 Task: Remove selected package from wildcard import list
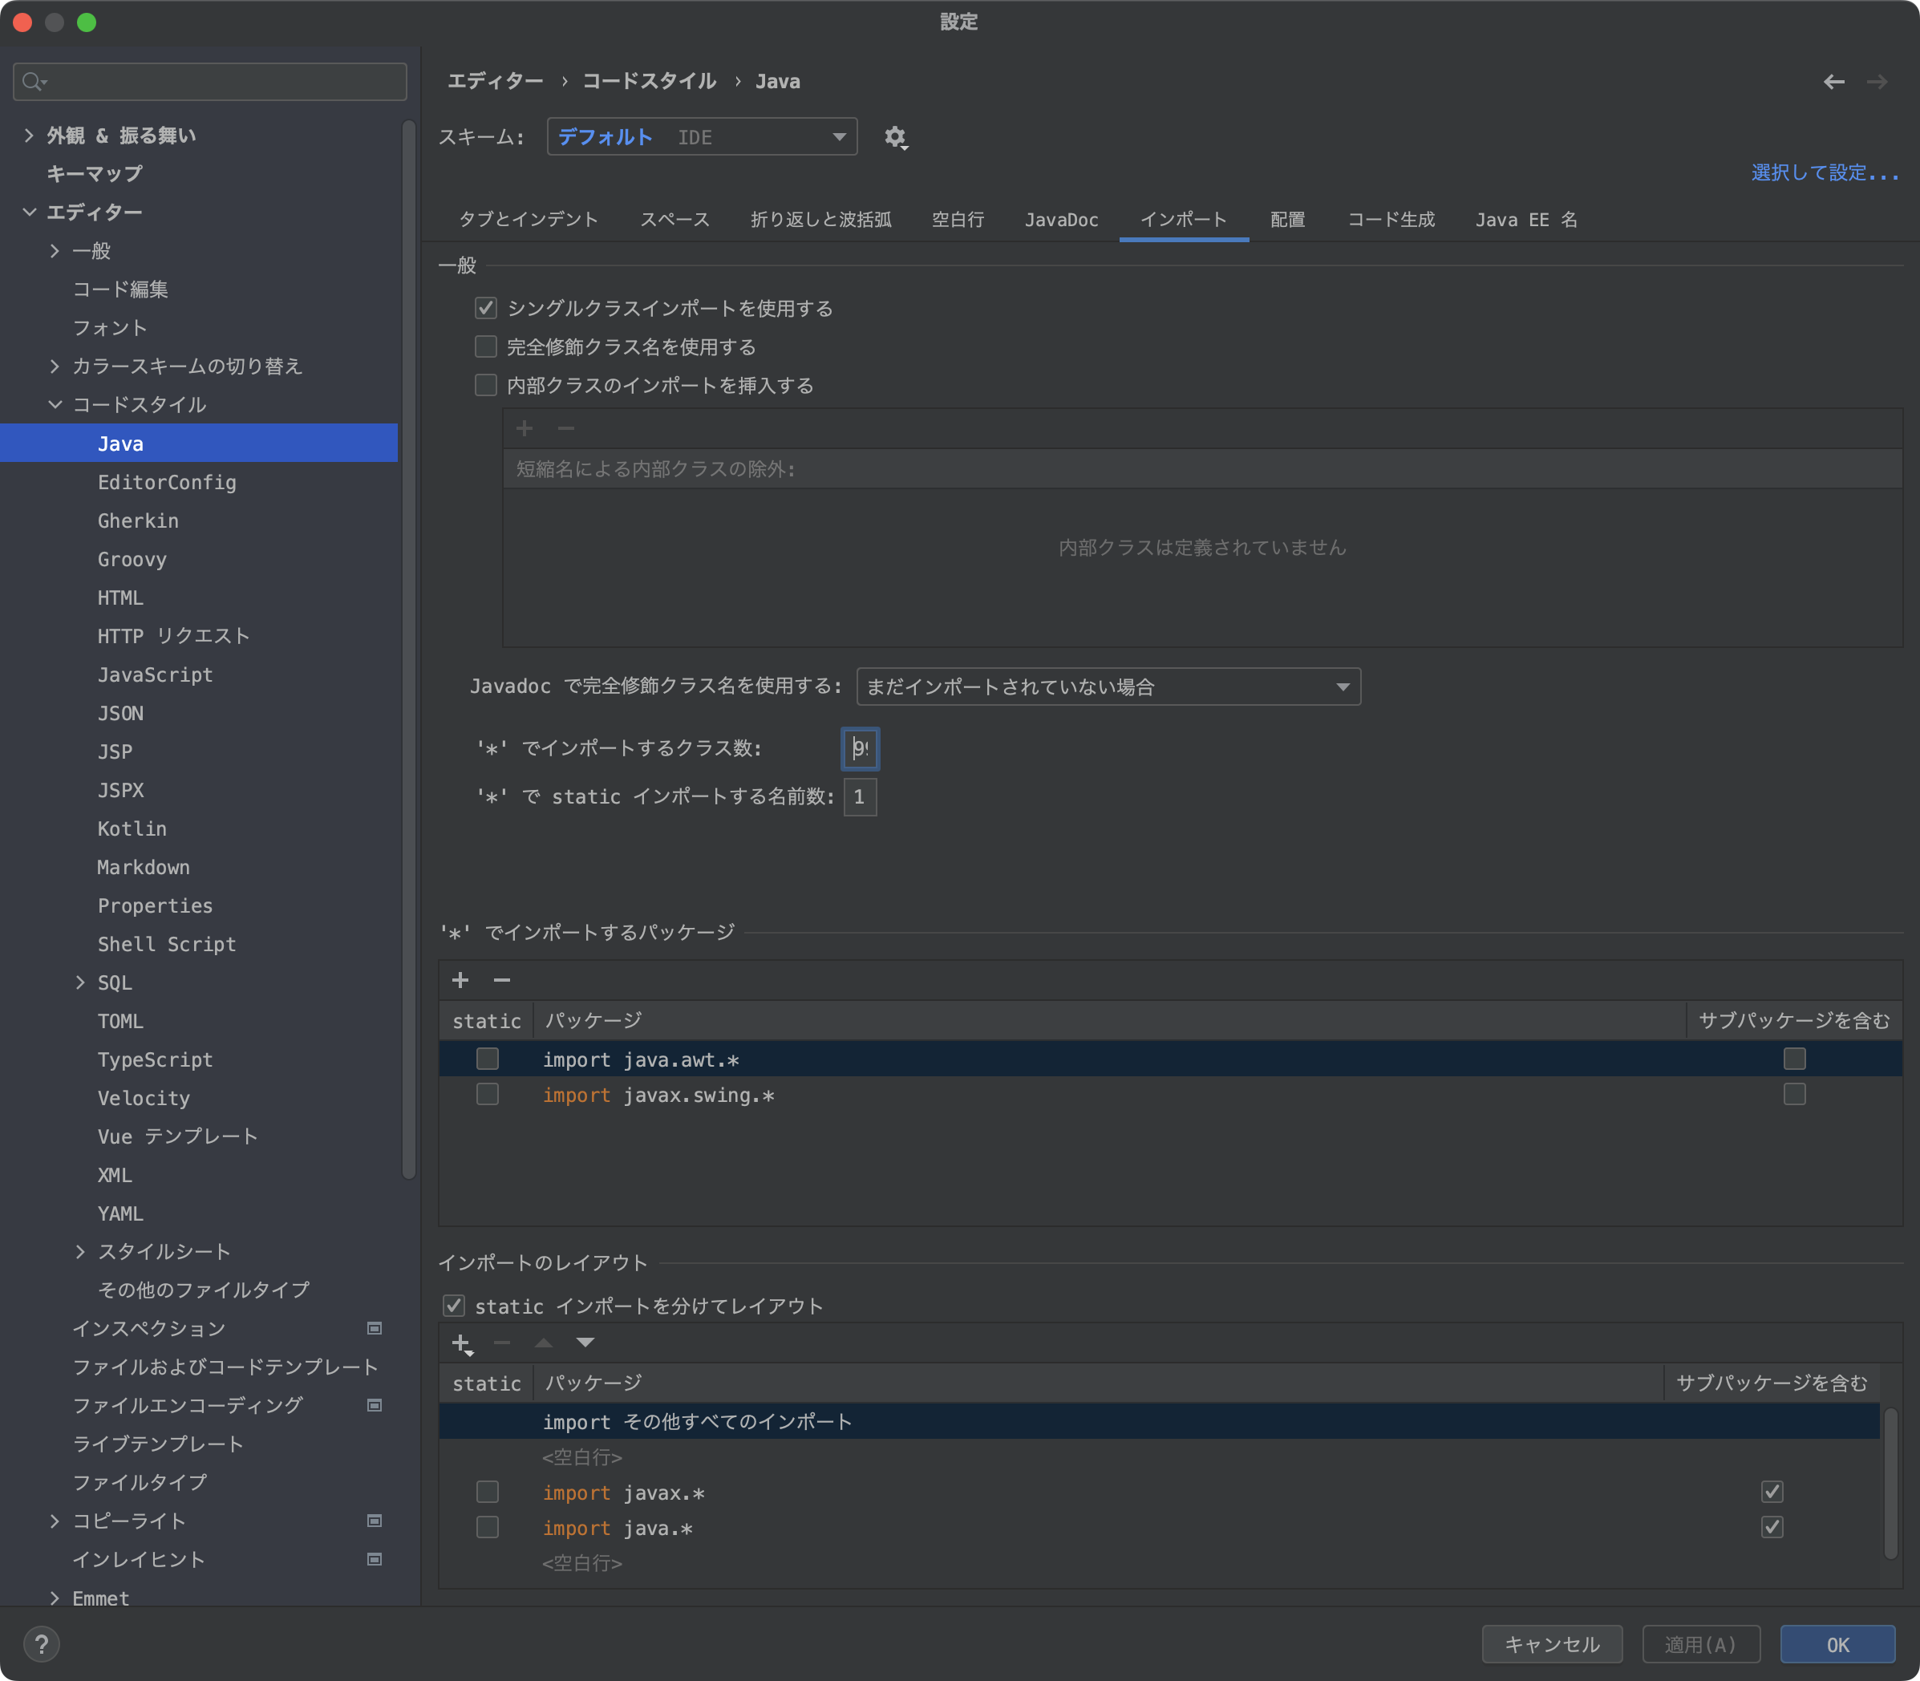pos(502,979)
